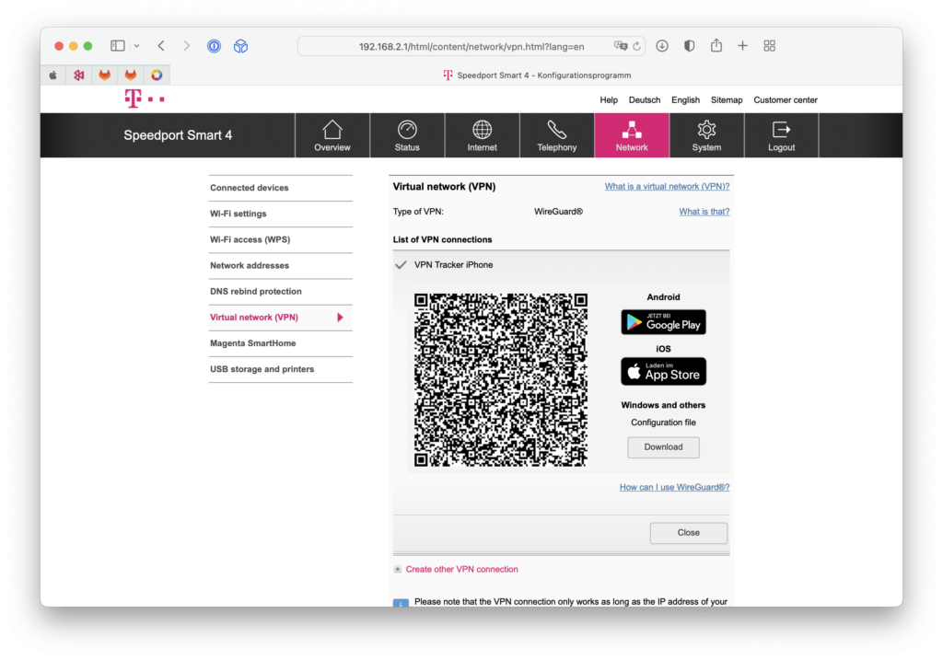
Task: Open the Apple favorites bookmark
Action: 52,75
